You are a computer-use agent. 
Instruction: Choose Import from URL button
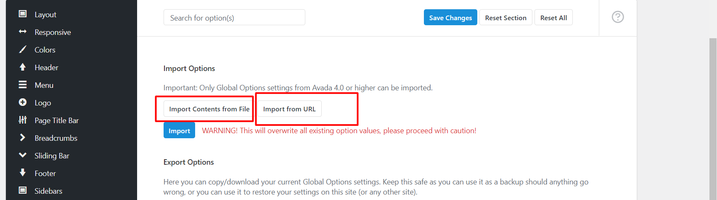click(x=289, y=109)
